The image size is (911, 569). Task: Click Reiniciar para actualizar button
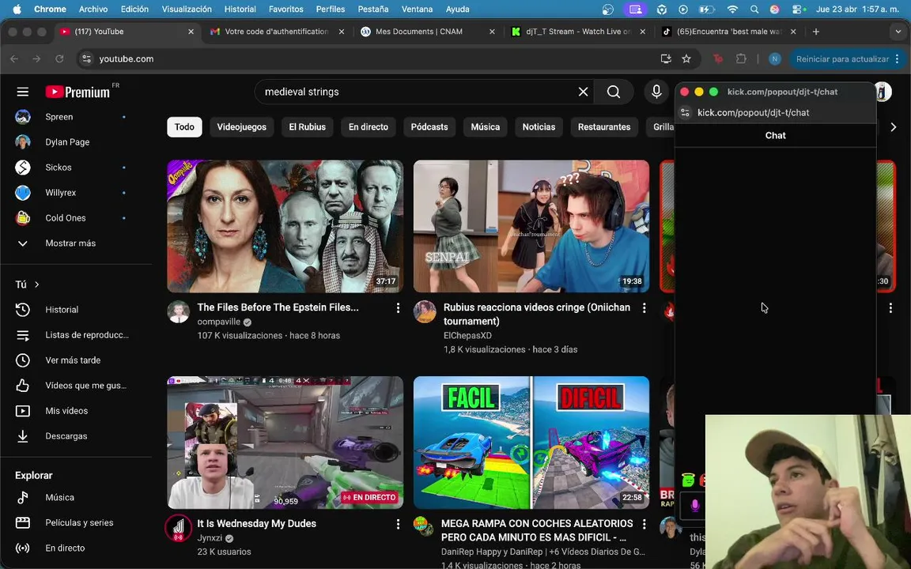[842, 58]
